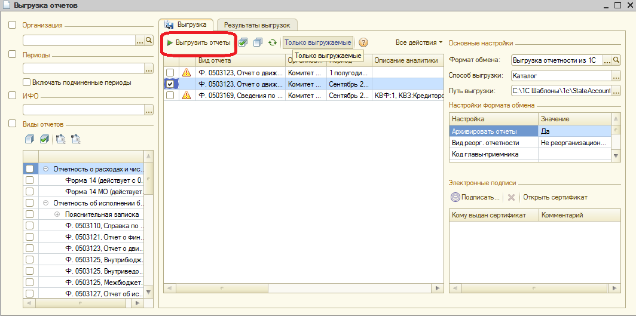636x316 pixels.
Task: Collapse Отчетность об исполнении tree node
Action: click(x=45, y=203)
